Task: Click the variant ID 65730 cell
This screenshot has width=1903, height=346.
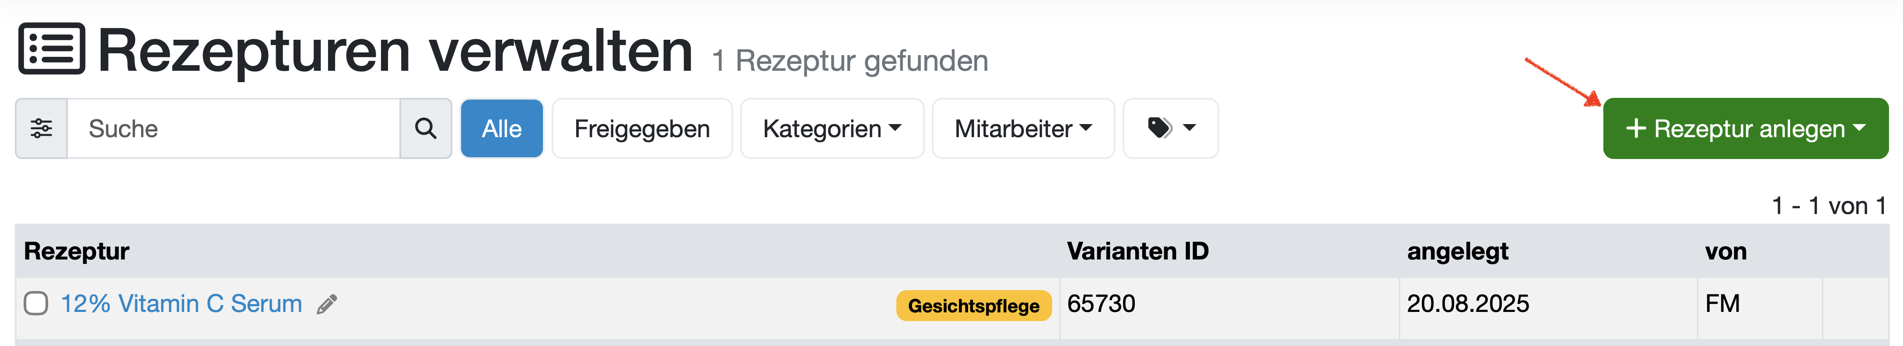Action: [x=1101, y=303]
